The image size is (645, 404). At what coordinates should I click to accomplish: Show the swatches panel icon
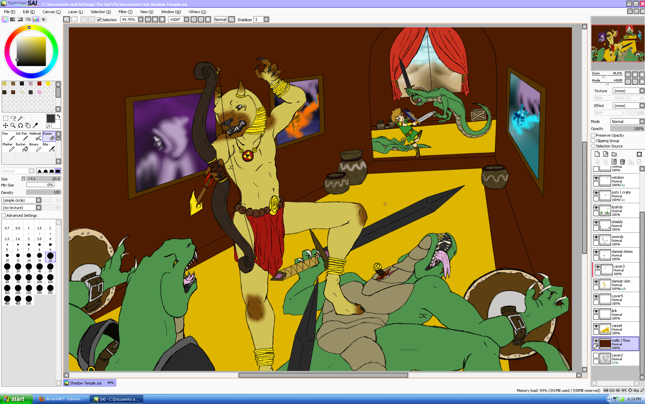click(36, 20)
